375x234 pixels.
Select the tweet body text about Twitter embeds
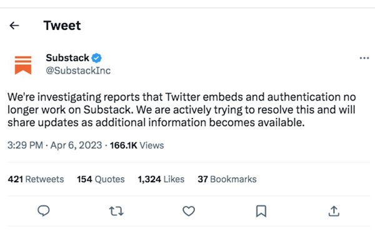click(x=182, y=110)
